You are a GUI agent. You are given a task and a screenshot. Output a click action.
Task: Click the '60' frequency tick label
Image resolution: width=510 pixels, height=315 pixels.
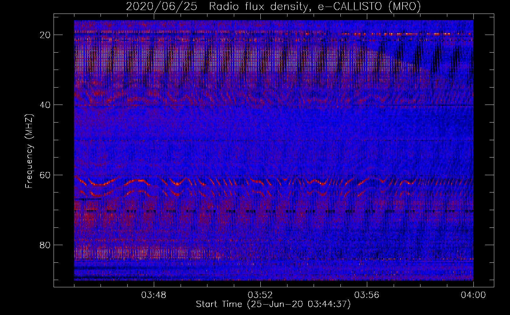(x=46, y=175)
